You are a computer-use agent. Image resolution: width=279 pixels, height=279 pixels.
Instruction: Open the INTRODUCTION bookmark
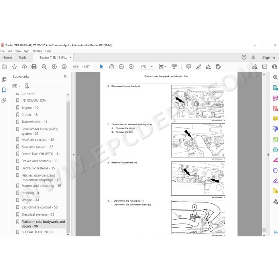[33, 100]
